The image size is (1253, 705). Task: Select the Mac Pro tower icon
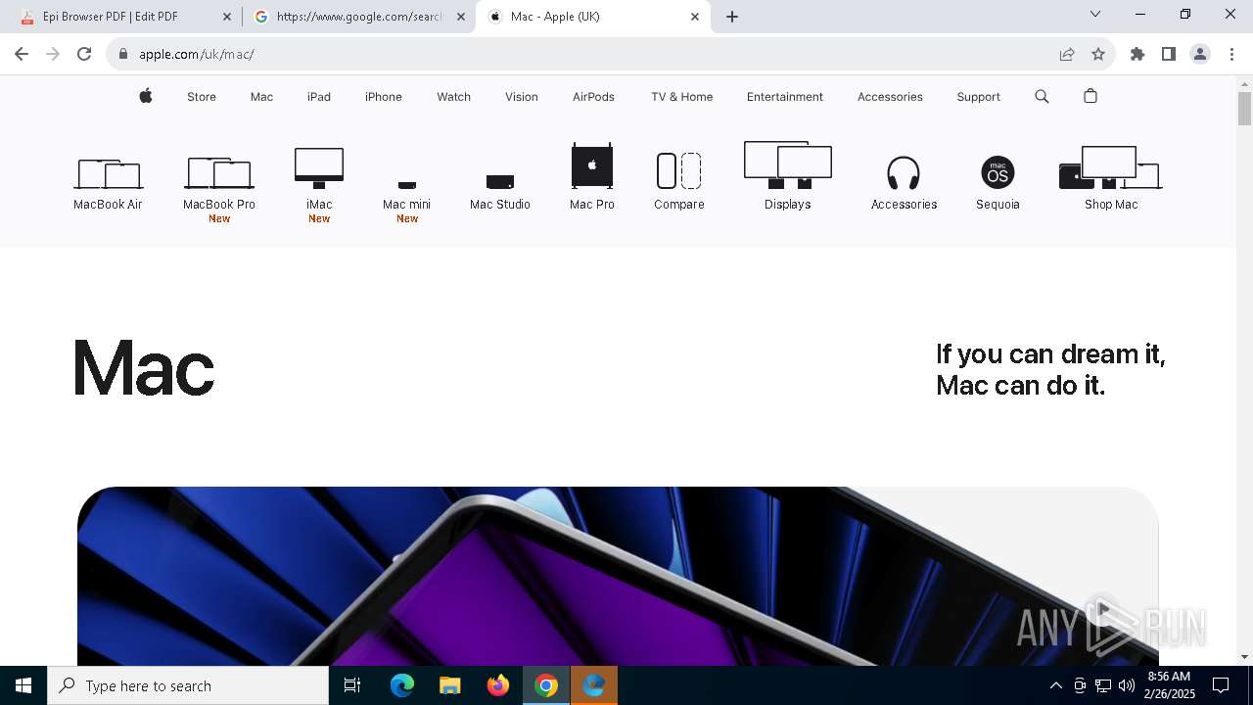(592, 165)
